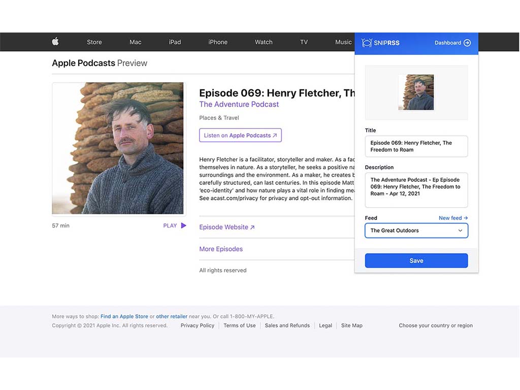Open the Legal footer link
The height and width of the screenshot is (390, 520).
(326, 326)
